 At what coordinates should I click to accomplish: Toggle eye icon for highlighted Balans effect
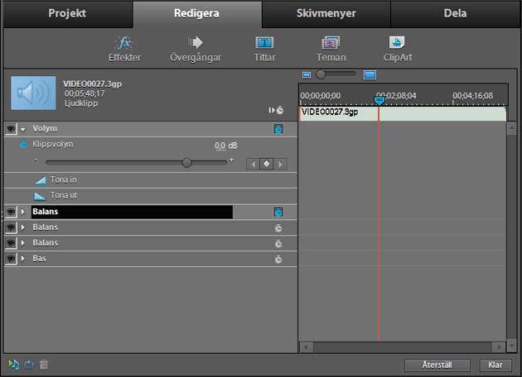pyautogui.click(x=11, y=212)
